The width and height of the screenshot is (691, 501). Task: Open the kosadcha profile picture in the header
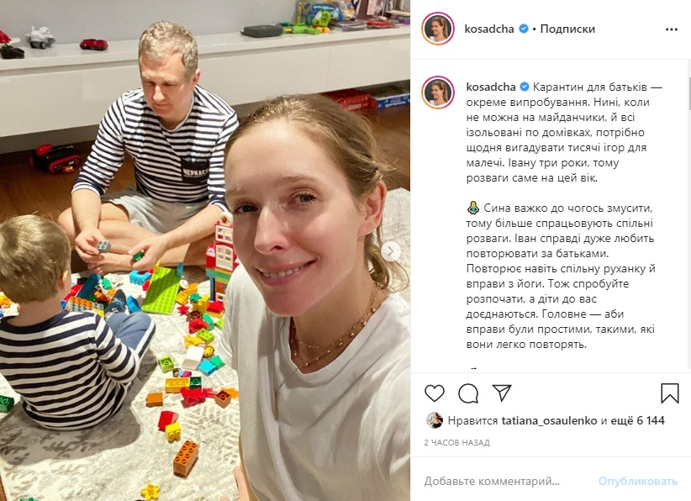tap(438, 29)
